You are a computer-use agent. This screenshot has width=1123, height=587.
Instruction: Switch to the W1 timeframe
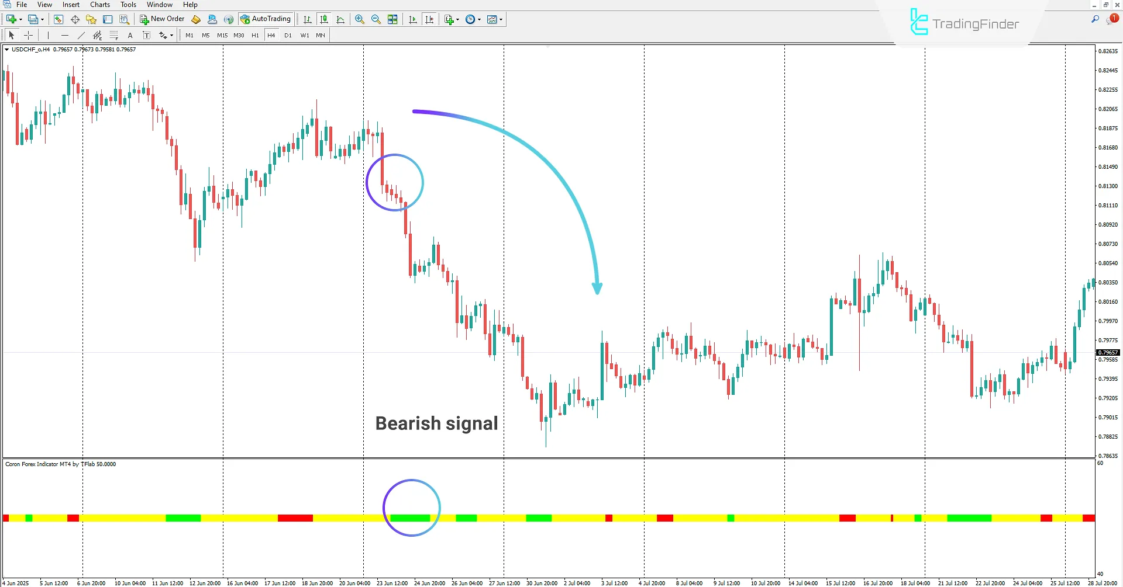point(305,36)
